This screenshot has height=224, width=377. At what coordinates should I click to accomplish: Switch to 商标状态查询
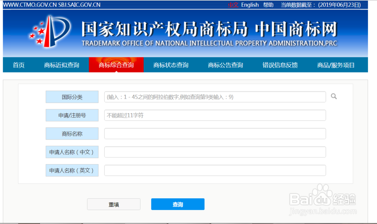(x=170, y=64)
